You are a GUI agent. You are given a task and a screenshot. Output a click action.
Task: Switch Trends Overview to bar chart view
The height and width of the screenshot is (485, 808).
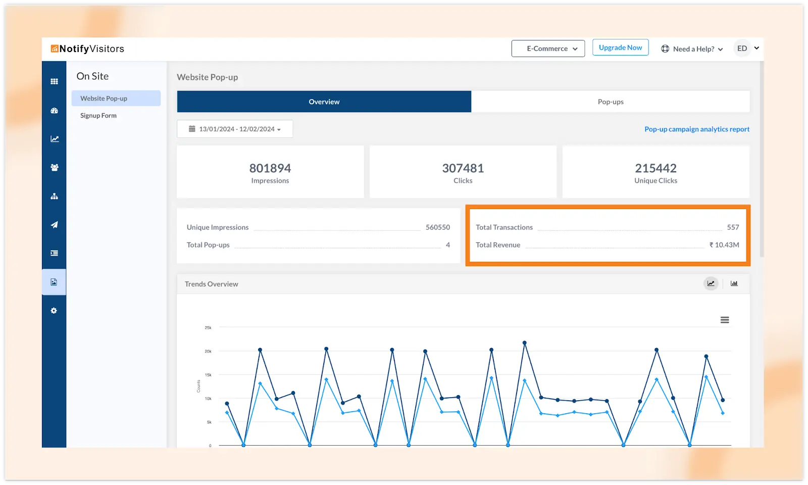734,283
